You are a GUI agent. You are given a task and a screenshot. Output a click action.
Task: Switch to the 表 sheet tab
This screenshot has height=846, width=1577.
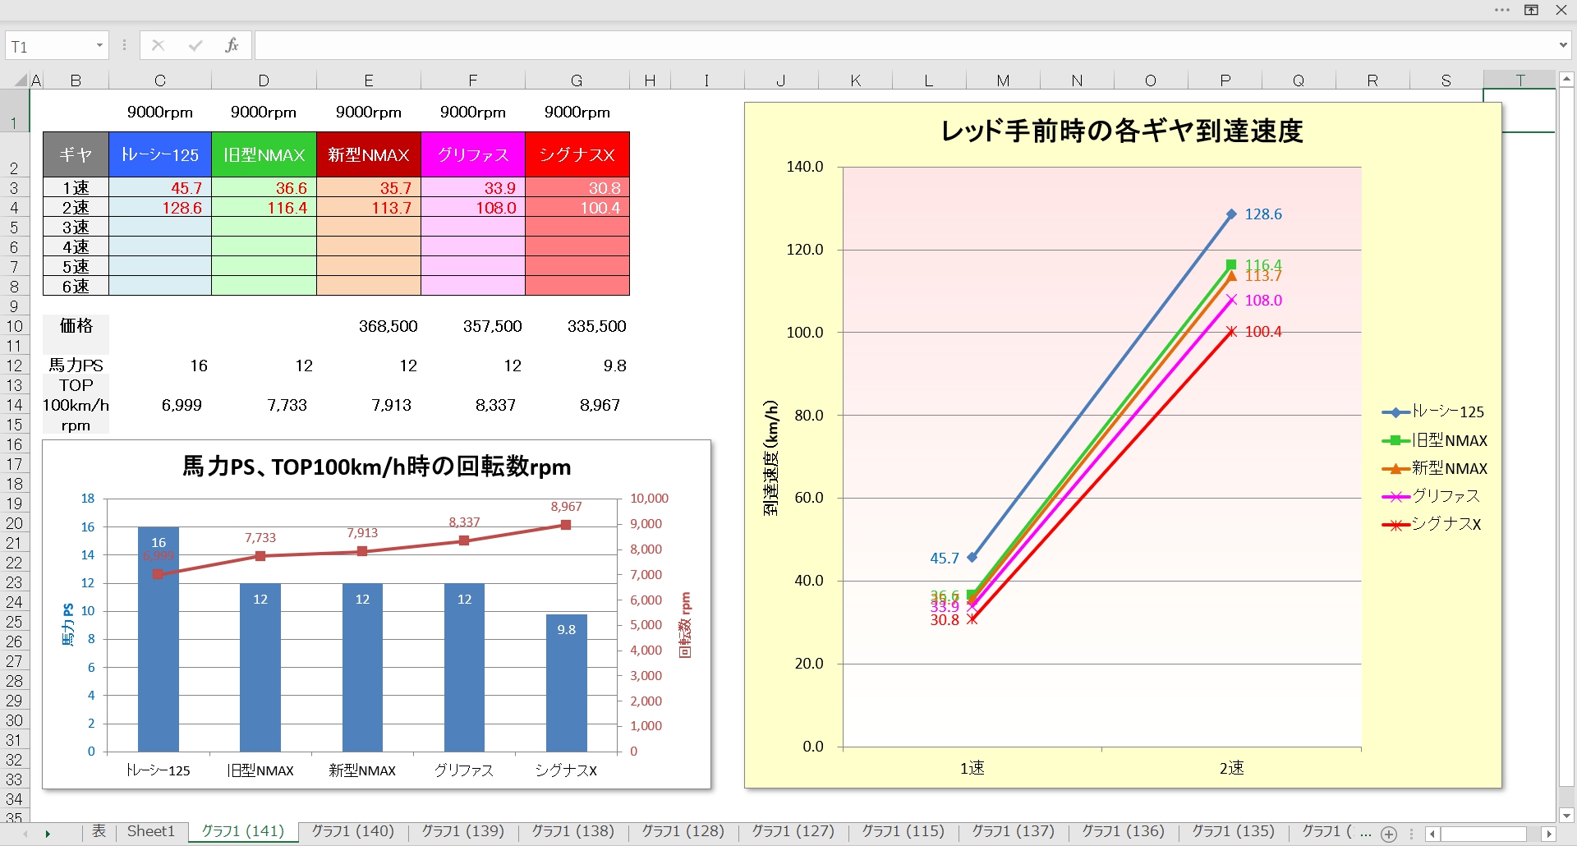pos(99,831)
